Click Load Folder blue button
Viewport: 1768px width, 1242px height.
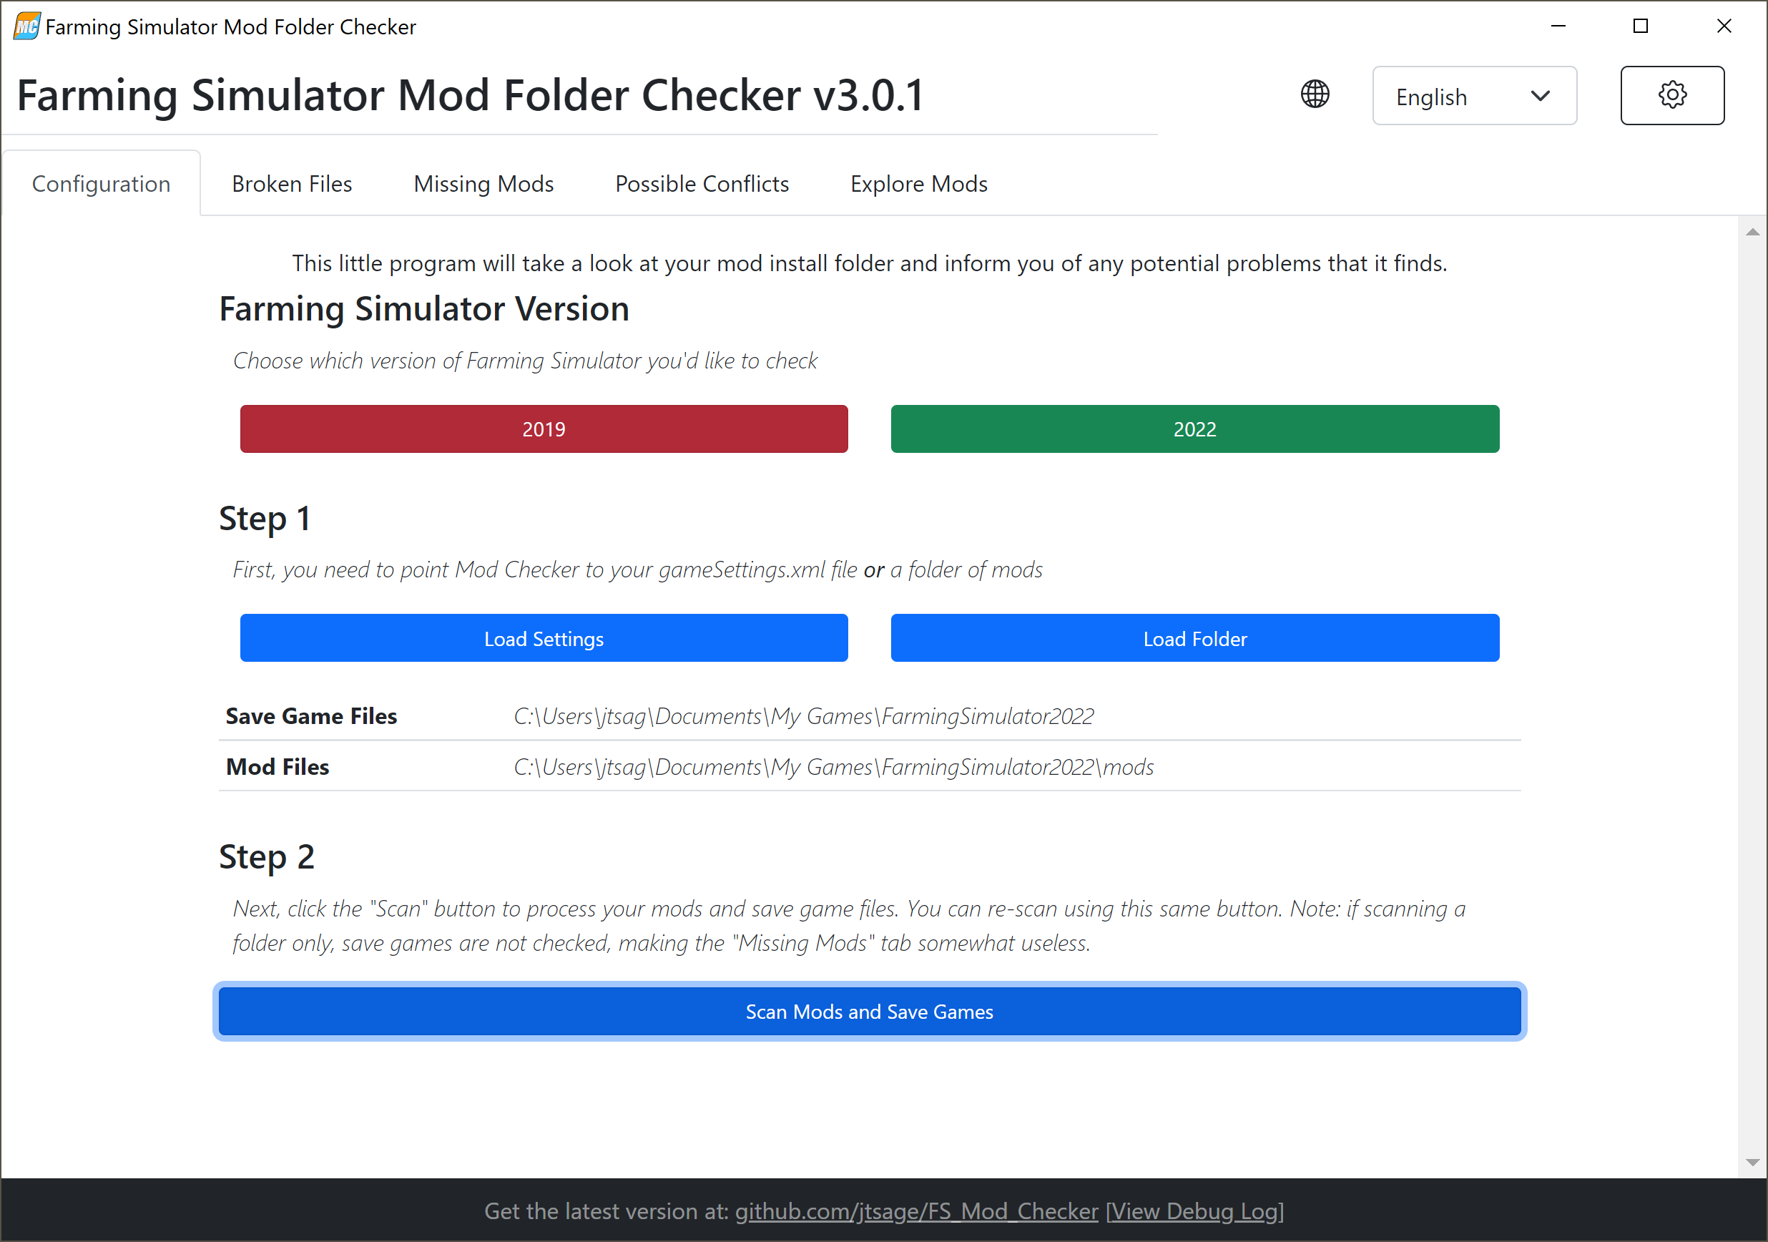pyautogui.click(x=1196, y=637)
